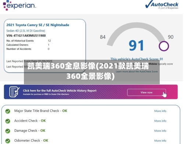Click green checkmark beside Accident Check
The width and height of the screenshot is (184, 144).
tap(8, 121)
